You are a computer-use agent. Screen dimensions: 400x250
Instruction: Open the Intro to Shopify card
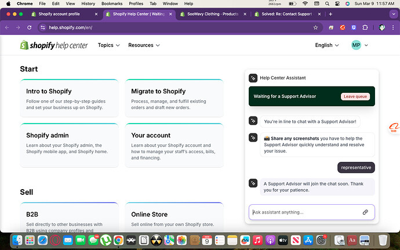69,98
